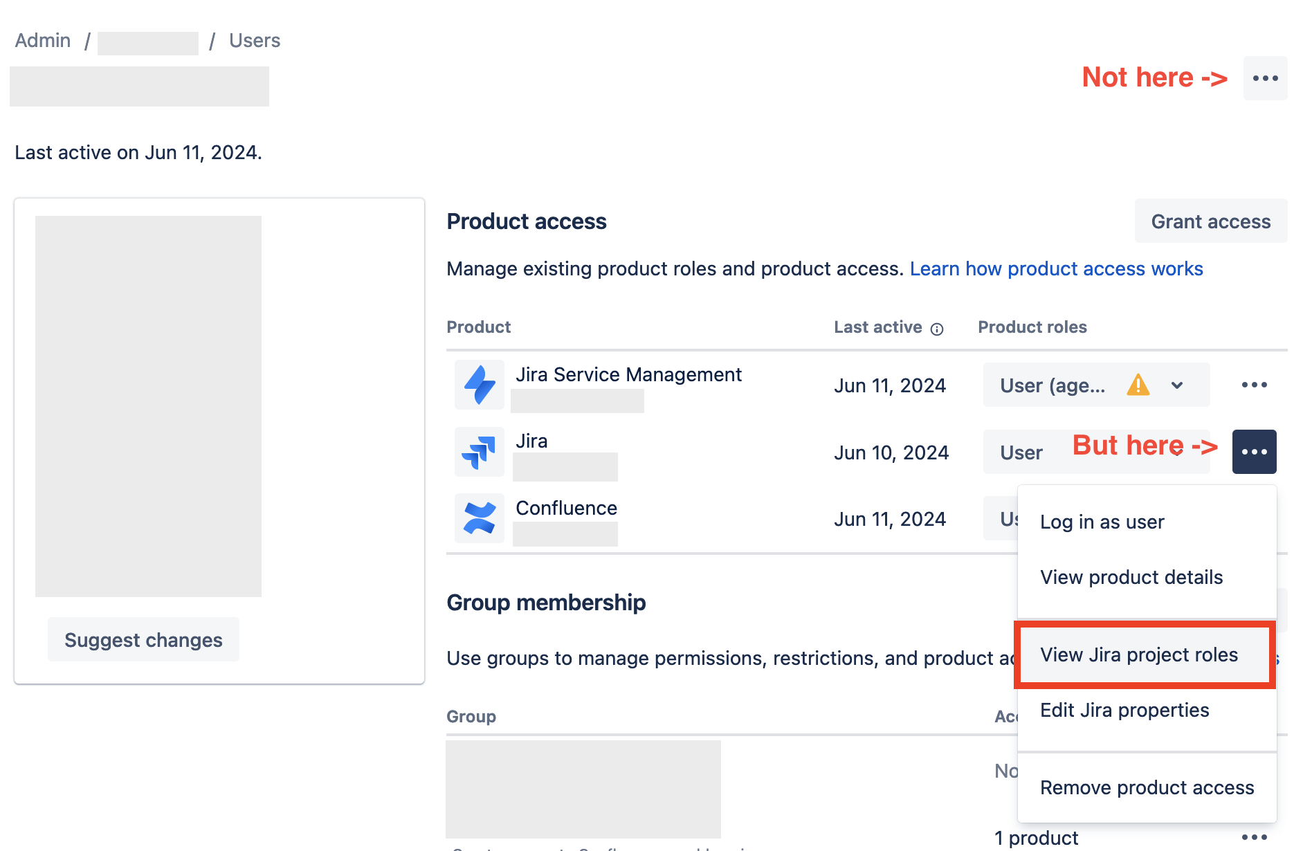Open the Learn how product access works link
Screen dimensions: 1312x851
click(x=1057, y=268)
